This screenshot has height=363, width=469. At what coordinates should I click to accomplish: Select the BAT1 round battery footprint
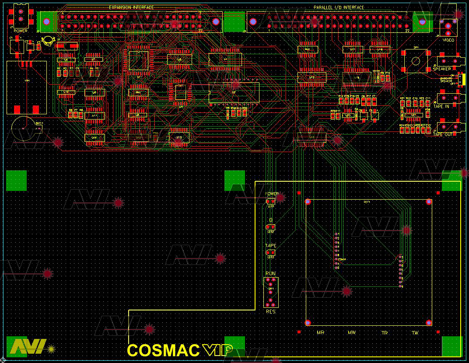tap(25, 129)
